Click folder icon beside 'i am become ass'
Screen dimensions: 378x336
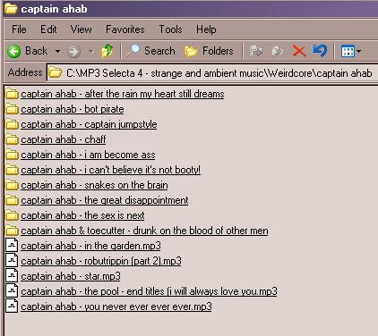tap(12, 155)
